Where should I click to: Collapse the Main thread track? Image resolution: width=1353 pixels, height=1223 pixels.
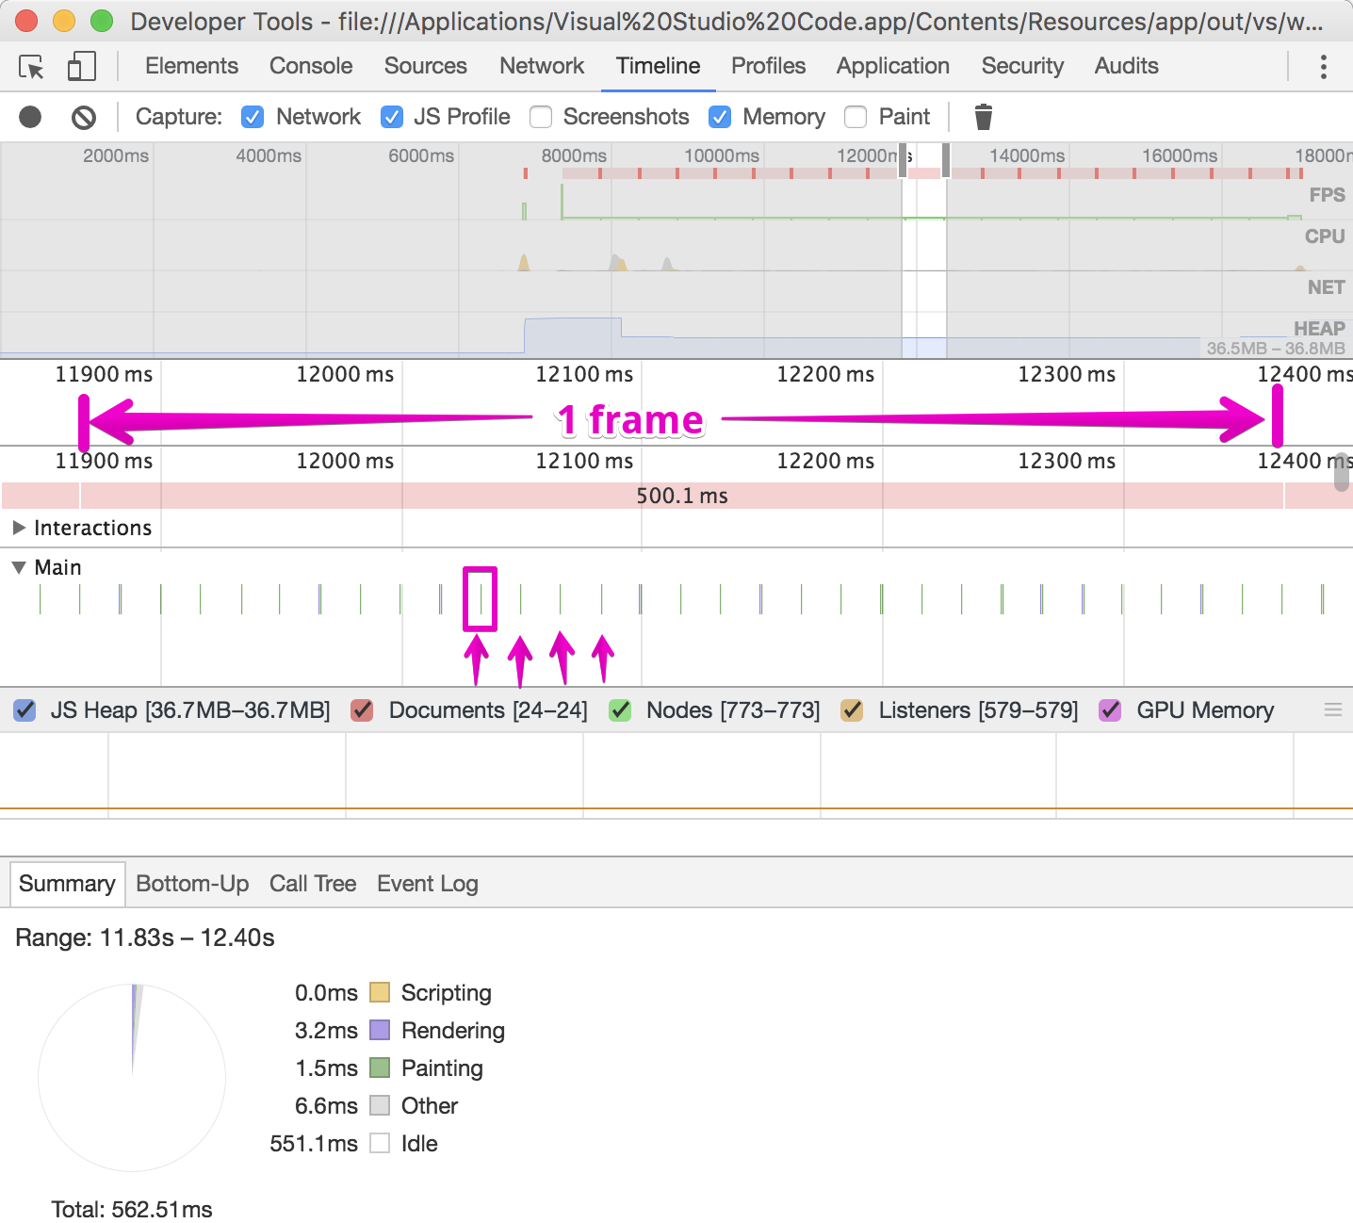point(19,567)
